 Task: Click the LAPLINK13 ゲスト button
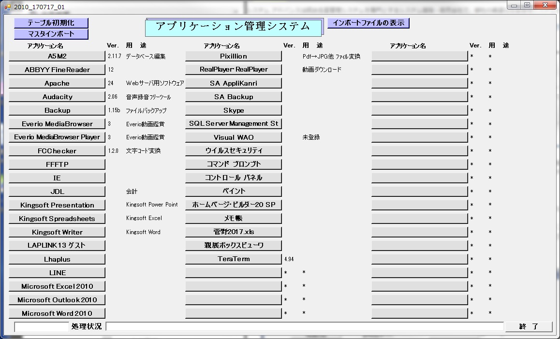57,245
